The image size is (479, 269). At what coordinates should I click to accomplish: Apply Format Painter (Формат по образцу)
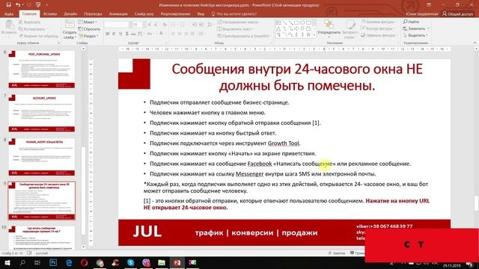point(38,36)
